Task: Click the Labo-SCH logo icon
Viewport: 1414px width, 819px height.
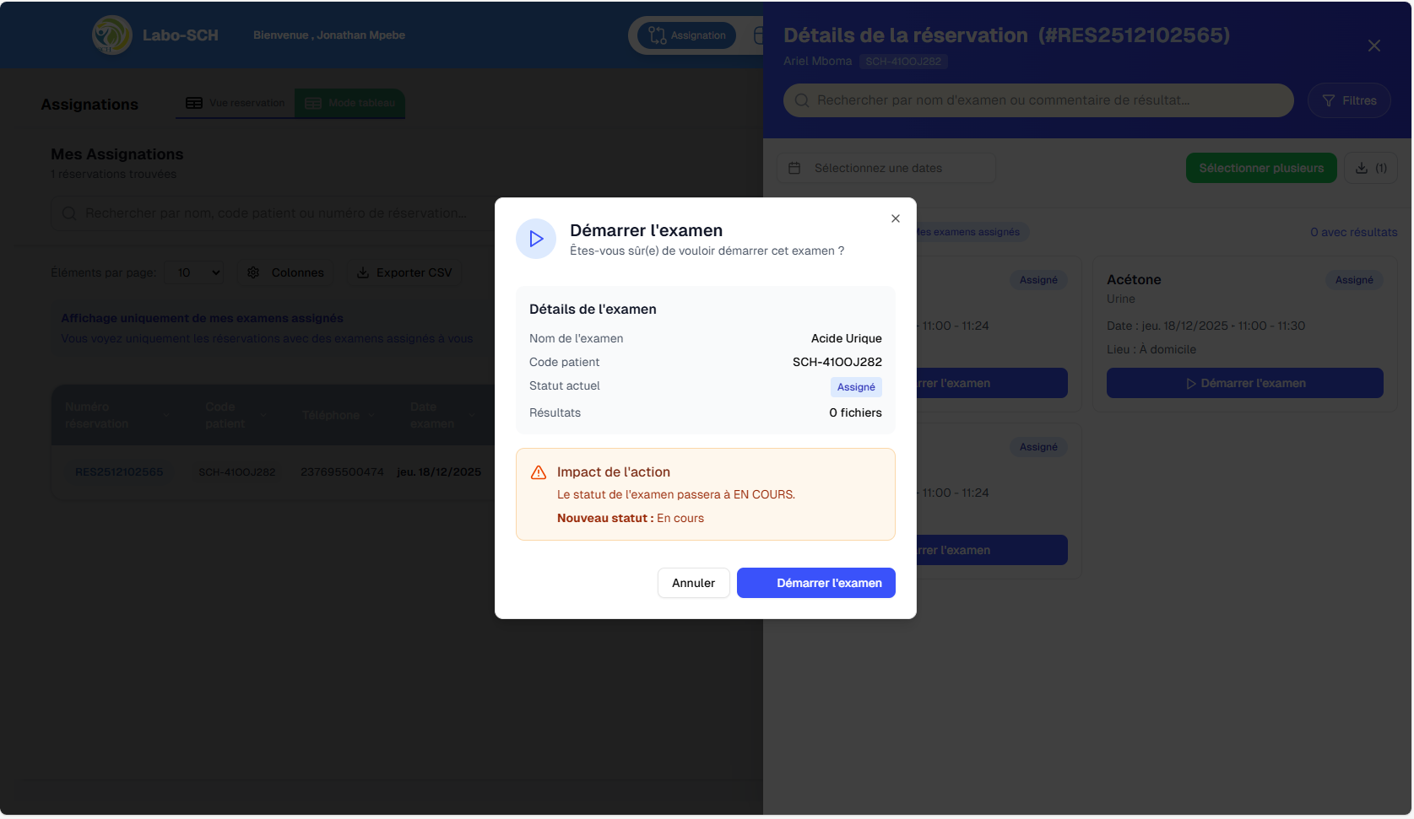Action: coord(111,35)
